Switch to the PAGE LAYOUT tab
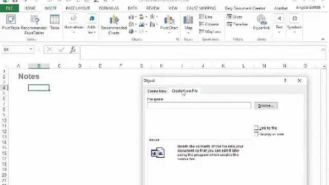The image size is (329, 185). [x=78, y=8]
